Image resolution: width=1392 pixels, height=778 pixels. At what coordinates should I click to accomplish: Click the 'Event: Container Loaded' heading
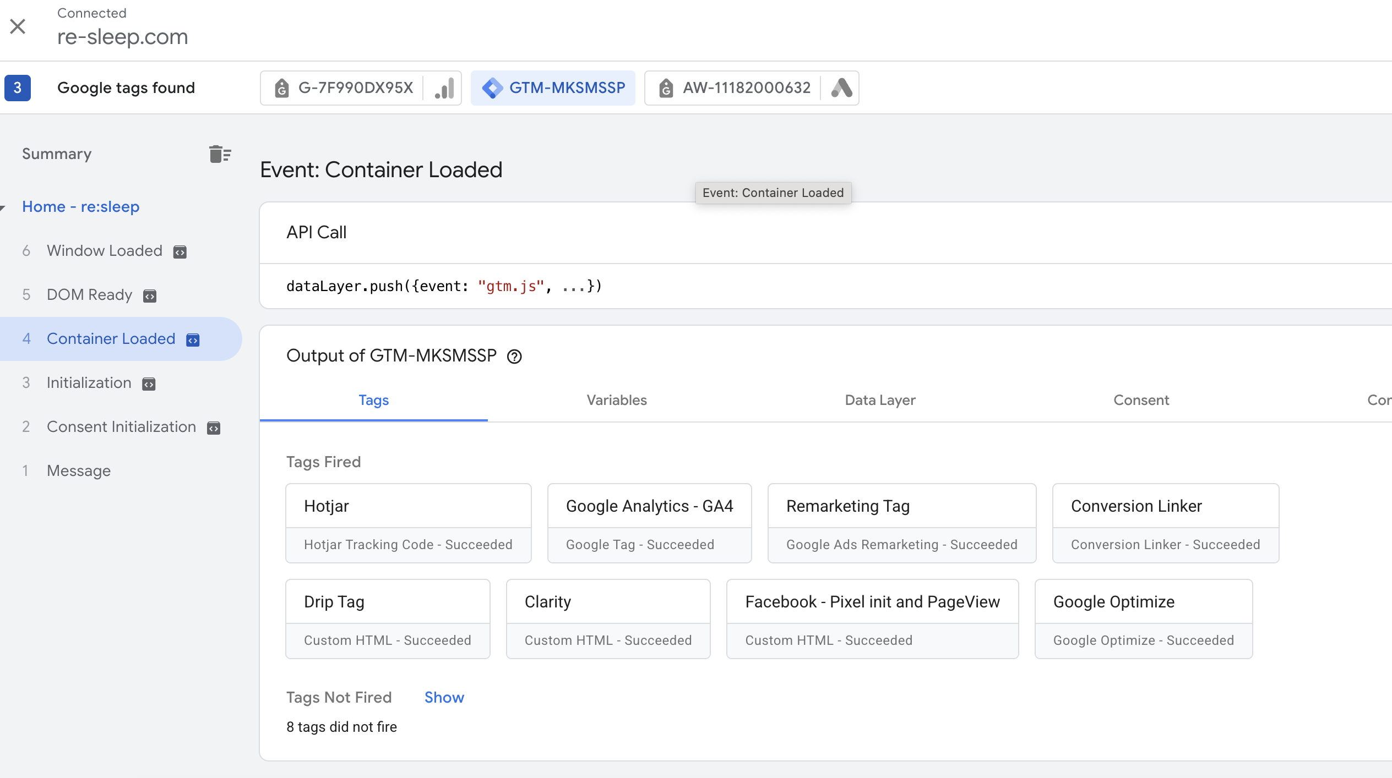coord(381,170)
